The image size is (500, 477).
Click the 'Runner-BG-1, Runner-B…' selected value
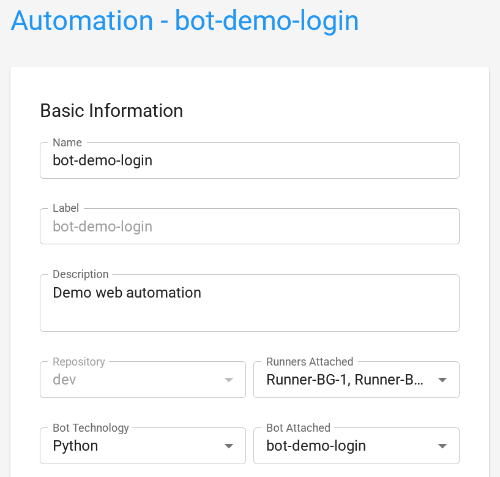click(345, 380)
